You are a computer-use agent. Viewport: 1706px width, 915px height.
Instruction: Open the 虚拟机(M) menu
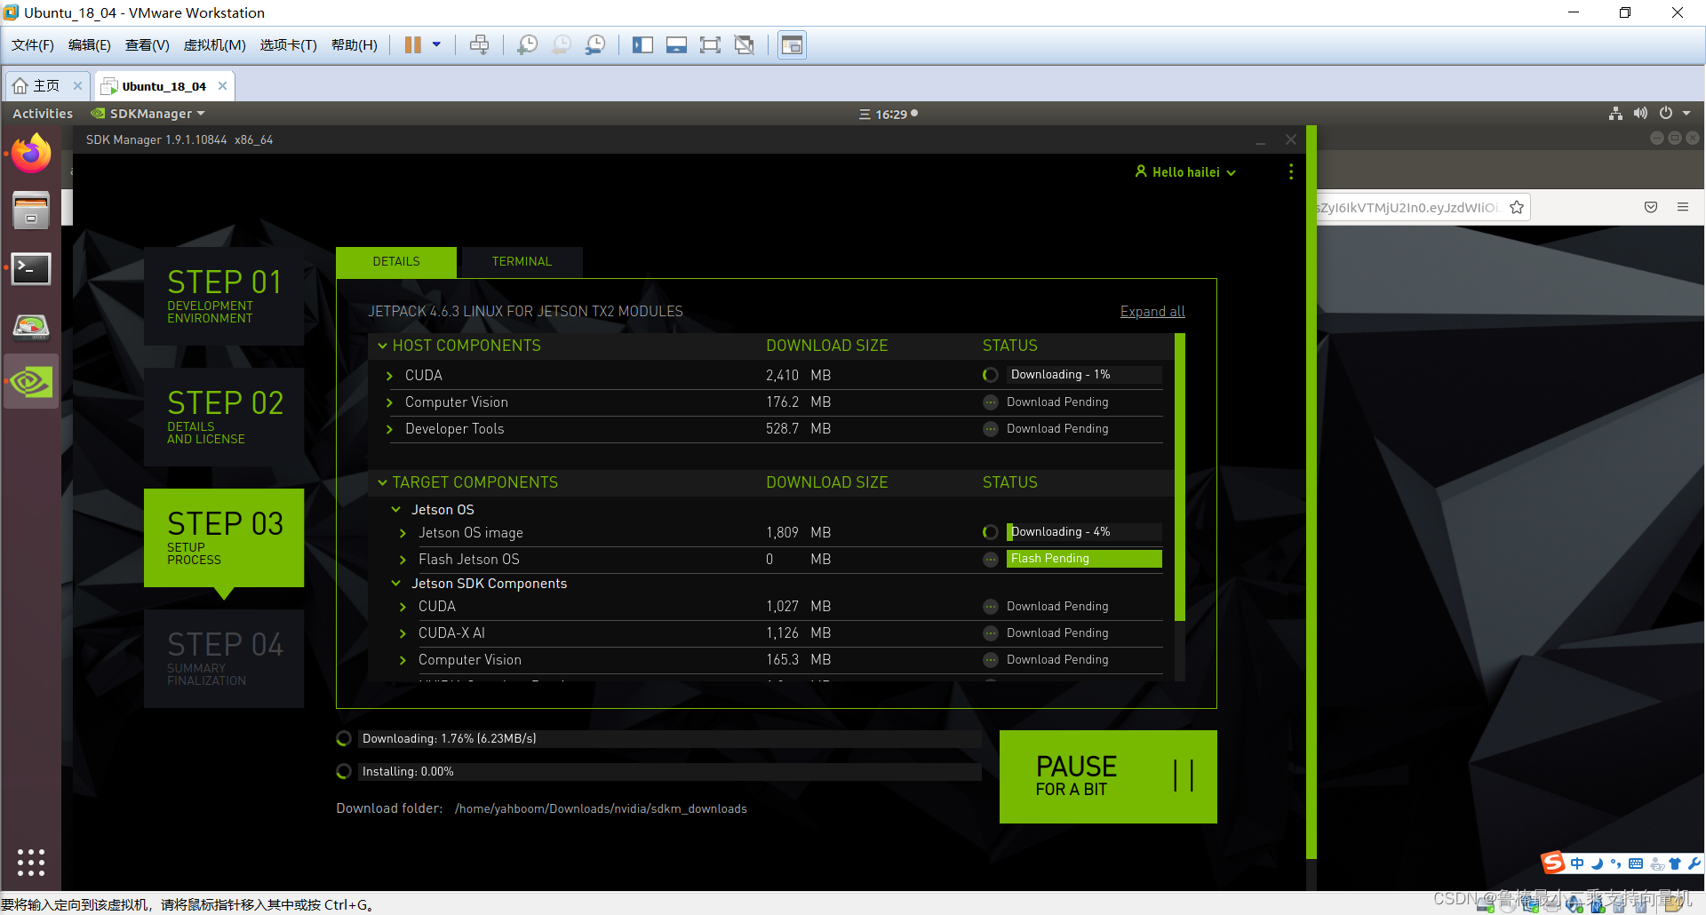pos(215,45)
